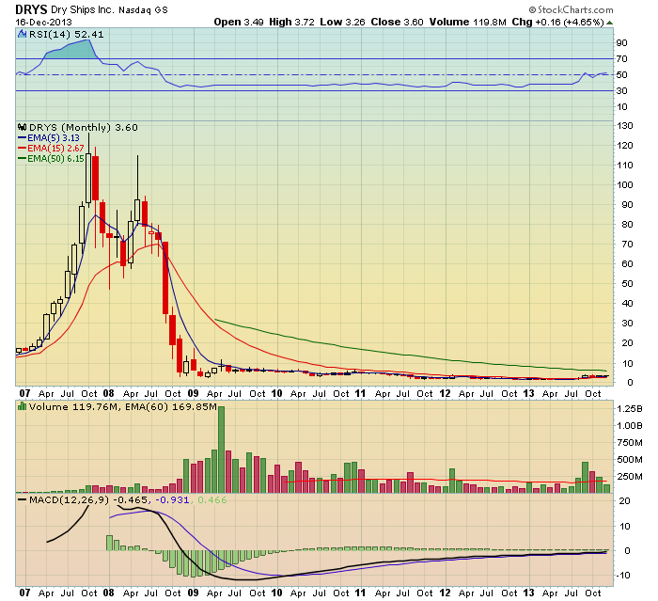
Task: Click the 08 year label under MACD panel
Action: (x=109, y=593)
